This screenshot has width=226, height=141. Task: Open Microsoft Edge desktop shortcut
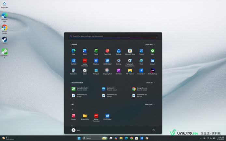tap(4, 17)
